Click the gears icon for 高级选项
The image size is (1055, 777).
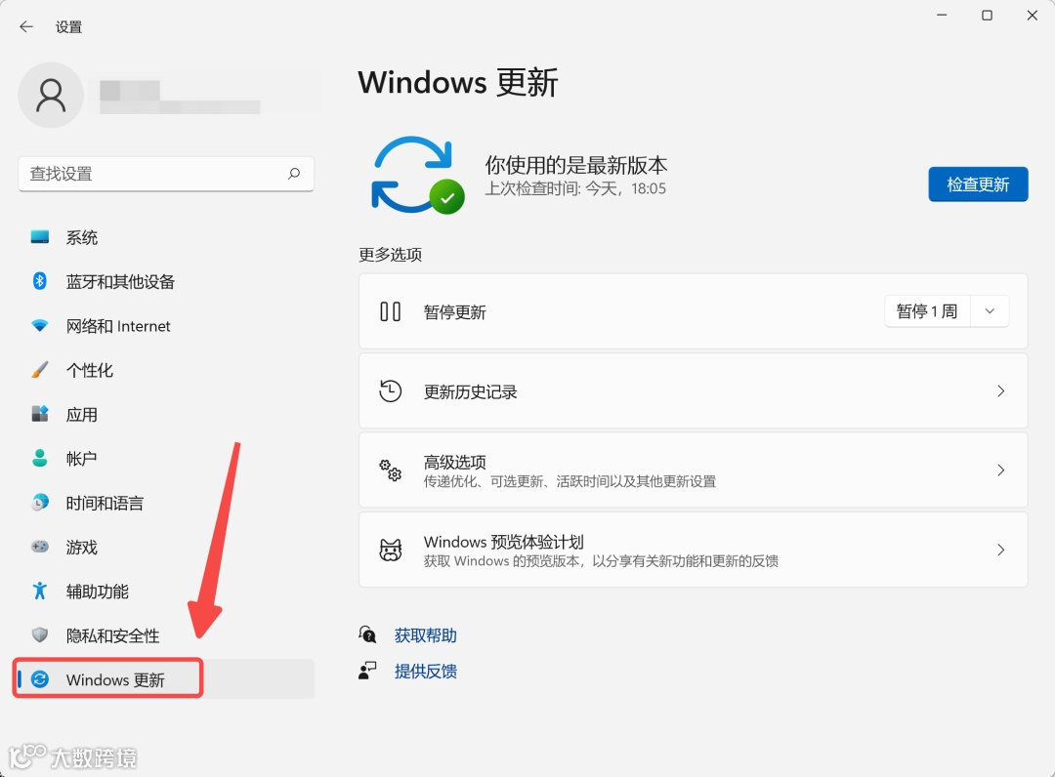(x=390, y=470)
